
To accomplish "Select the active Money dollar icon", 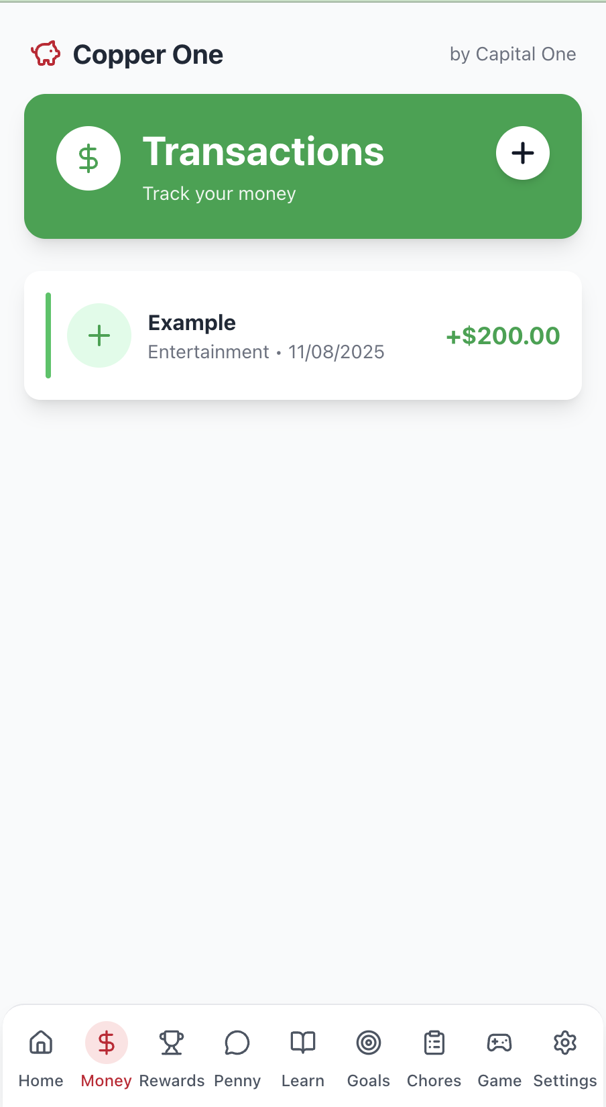I will 107,1043.
